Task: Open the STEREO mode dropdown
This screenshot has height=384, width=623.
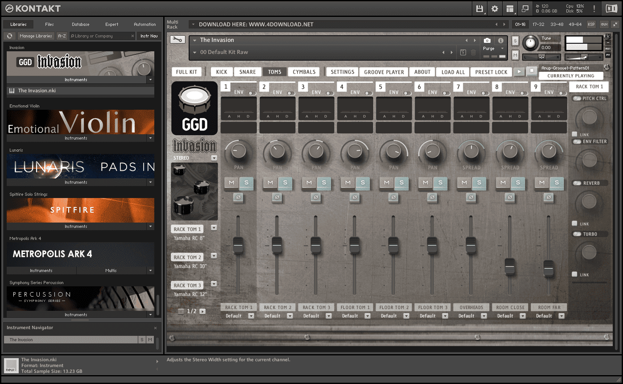Action: 214,158
